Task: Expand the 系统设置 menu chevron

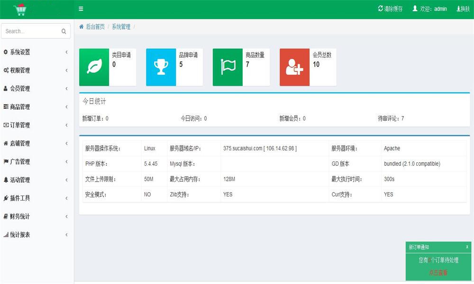Action: tap(66, 52)
